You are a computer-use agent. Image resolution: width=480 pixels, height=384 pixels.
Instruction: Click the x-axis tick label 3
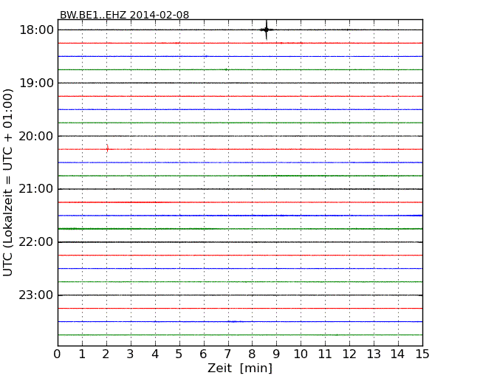click(131, 354)
